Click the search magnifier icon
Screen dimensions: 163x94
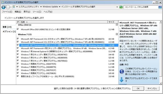(x=160, y=7)
